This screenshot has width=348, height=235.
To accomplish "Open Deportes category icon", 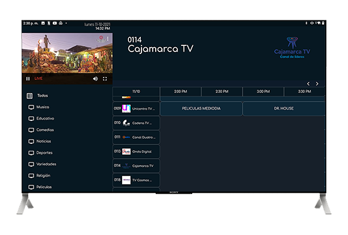I will click(x=31, y=153).
